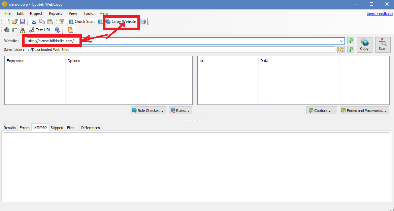
Task: Open the pie chart report icon
Action: pyautogui.click(x=7, y=30)
